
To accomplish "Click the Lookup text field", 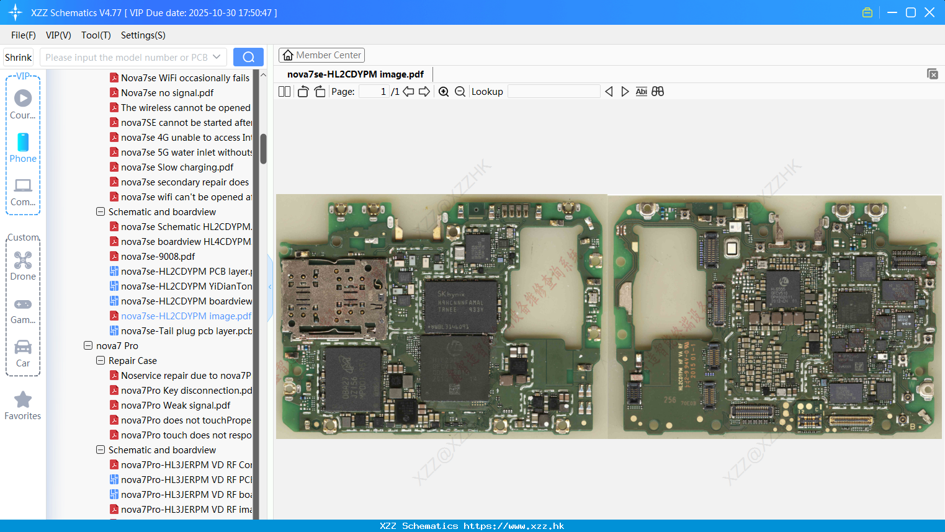I will pyautogui.click(x=553, y=92).
